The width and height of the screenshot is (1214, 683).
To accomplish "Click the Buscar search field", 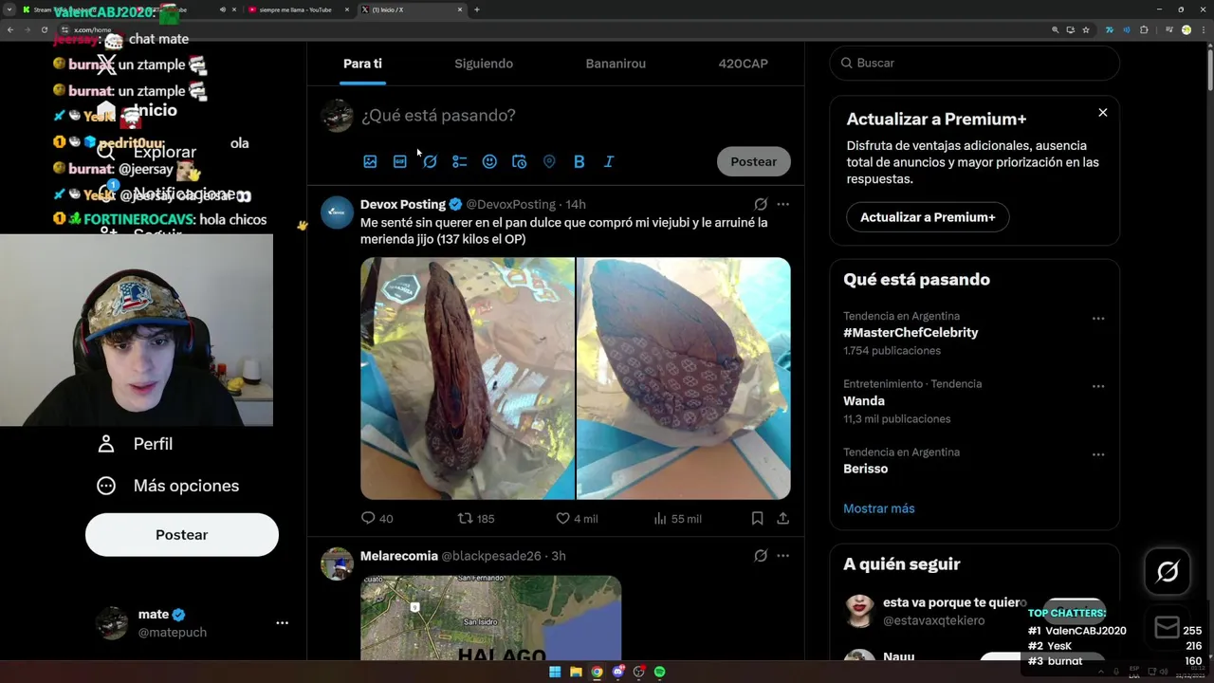I will coord(975,63).
